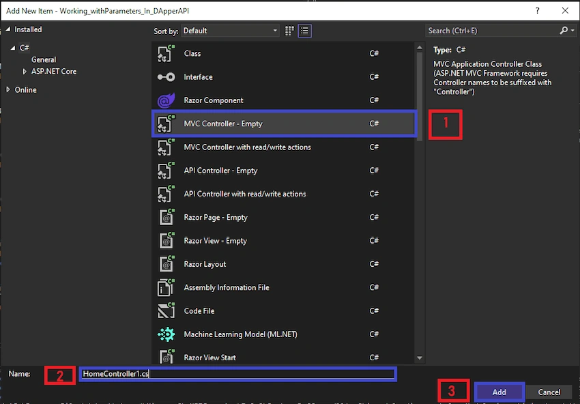Image resolution: width=580 pixels, height=404 pixels.
Task: Click the Assembly Information File icon
Action: (166, 287)
